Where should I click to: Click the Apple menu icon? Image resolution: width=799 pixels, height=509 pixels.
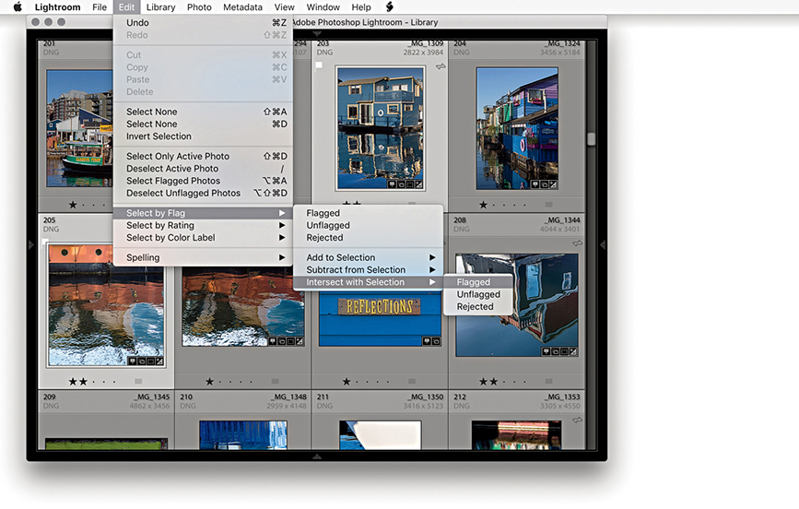tap(17, 7)
